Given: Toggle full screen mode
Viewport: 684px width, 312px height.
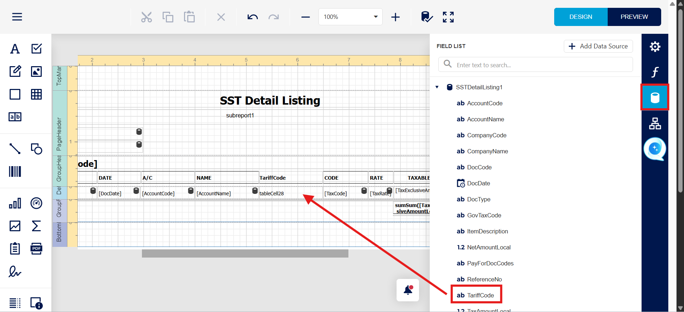Looking at the screenshot, I should pos(448,17).
